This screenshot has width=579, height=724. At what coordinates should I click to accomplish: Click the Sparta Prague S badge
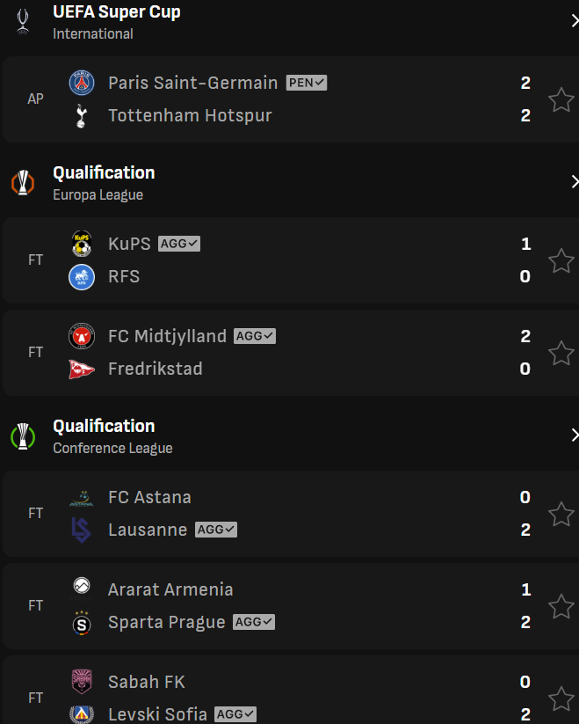pyautogui.click(x=82, y=623)
